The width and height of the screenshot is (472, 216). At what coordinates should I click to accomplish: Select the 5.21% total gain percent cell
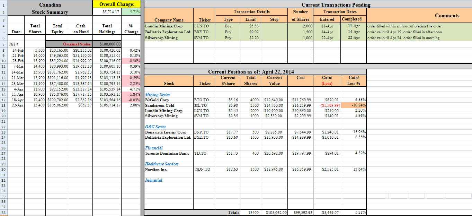pos(354,213)
